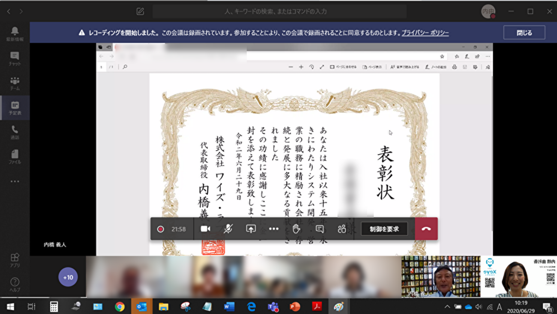The height and width of the screenshot is (314, 557).
Task: Dismiss the recording banner with 閉じる
Action: pyautogui.click(x=524, y=33)
